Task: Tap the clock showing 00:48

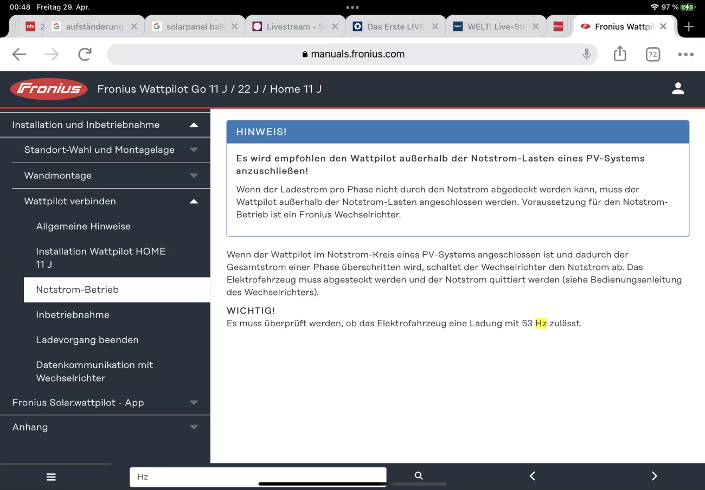Action: click(20, 7)
